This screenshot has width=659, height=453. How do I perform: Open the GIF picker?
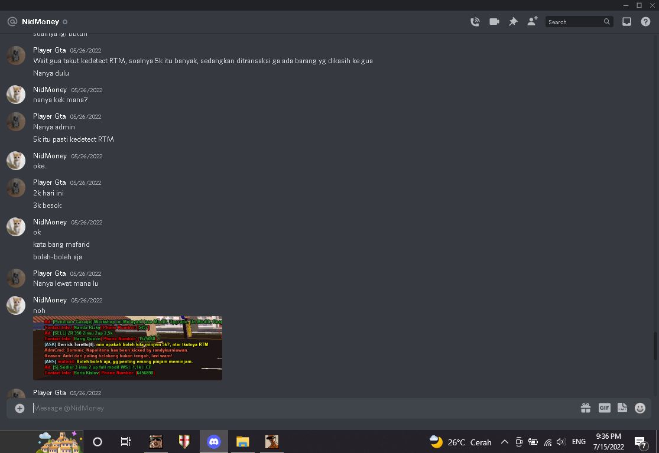(605, 408)
